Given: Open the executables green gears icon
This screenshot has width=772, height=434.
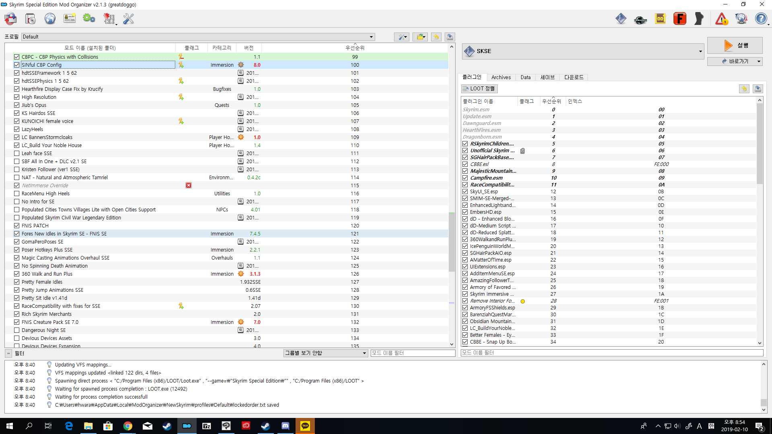Looking at the screenshot, I should (89, 18).
